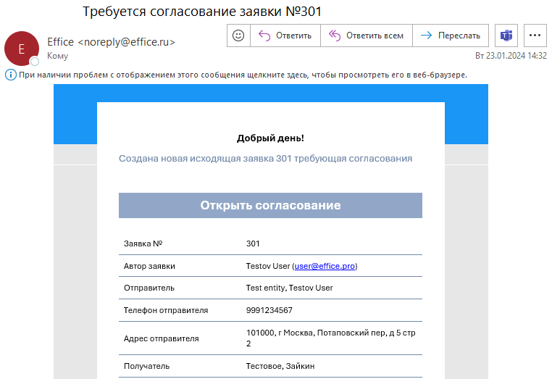Screen dimensions: 552x379
Task: Click the sender name Effice noreply@effice.ru
Action: pyautogui.click(x=111, y=42)
